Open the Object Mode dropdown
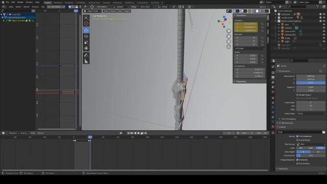327x184 pixels. 92,11
